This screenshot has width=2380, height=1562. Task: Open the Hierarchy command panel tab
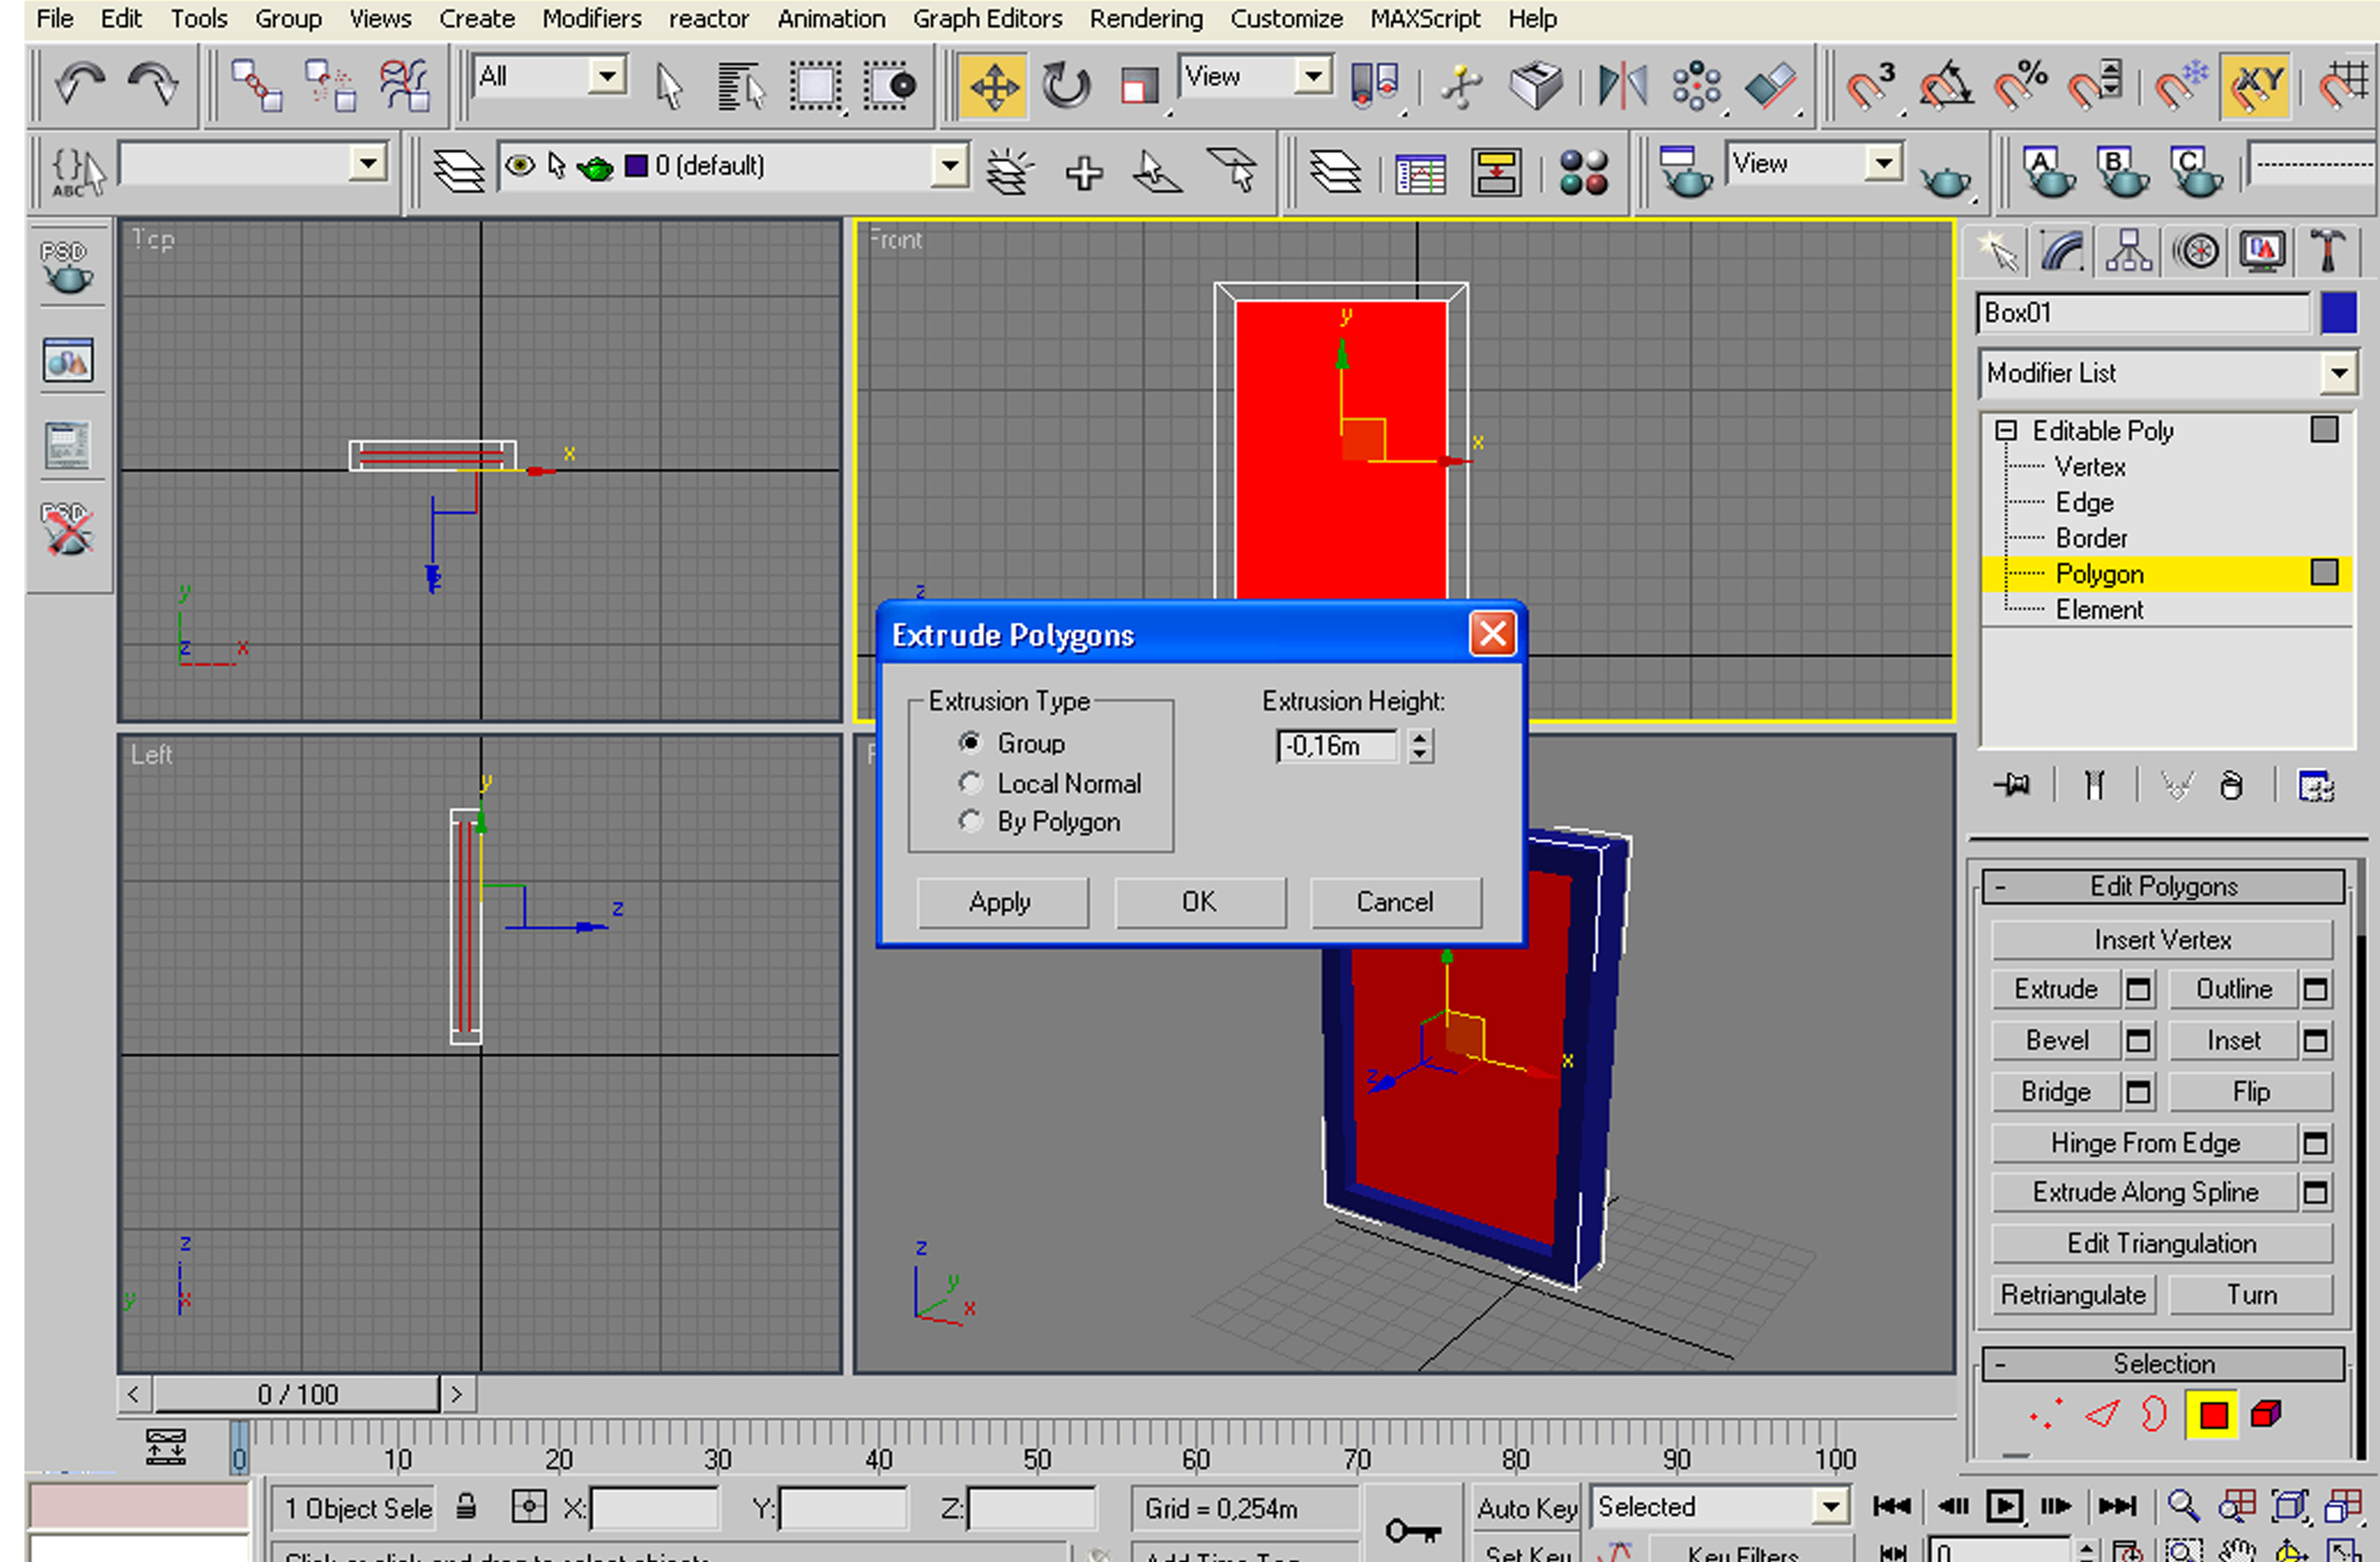click(x=2128, y=251)
